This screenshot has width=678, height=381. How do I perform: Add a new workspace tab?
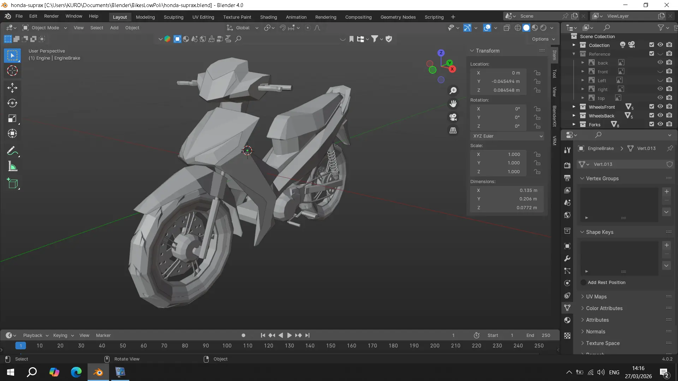[x=453, y=17]
